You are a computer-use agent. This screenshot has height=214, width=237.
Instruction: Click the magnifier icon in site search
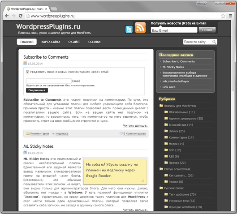pyautogui.click(x=214, y=42)
